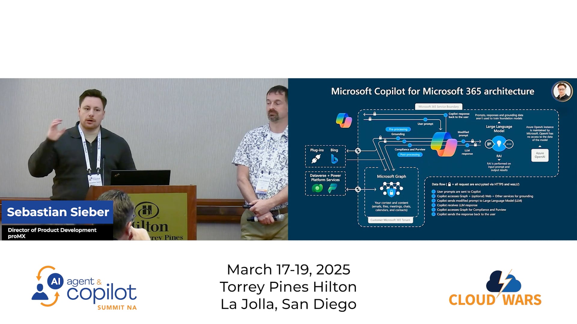Click the note about prompts not training foundation models
577x324 pixels.
[499, 117]
